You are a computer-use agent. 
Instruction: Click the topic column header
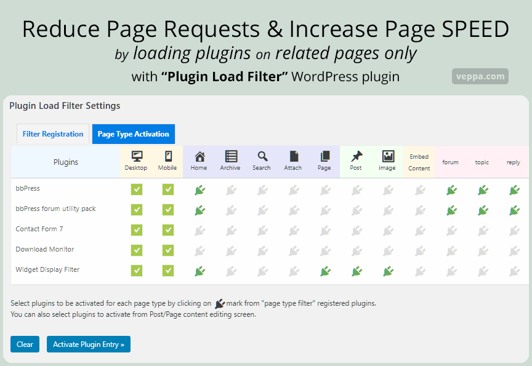[x=482, y=162]
